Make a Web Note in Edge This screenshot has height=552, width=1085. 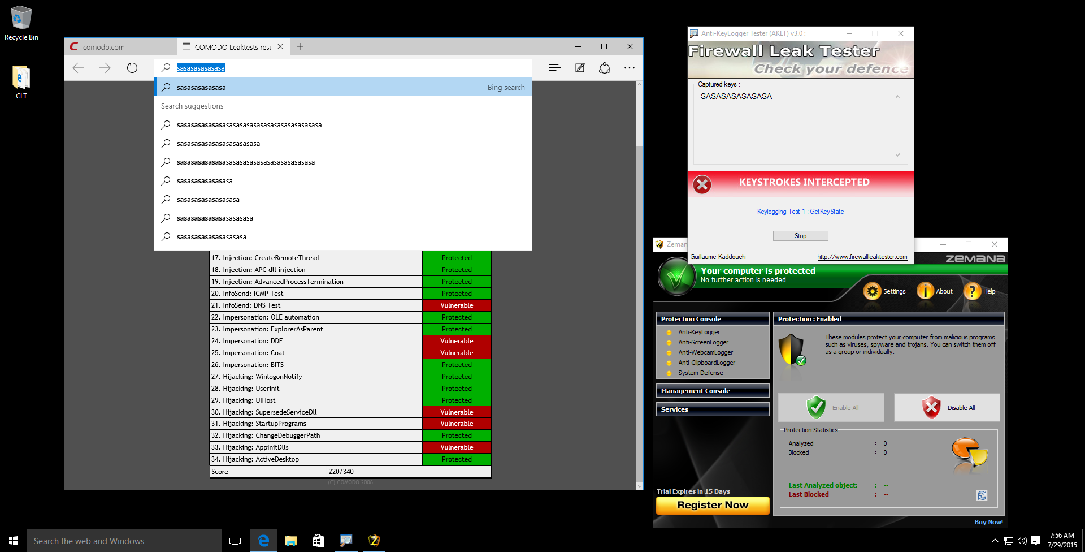click(x=580, y=68)
